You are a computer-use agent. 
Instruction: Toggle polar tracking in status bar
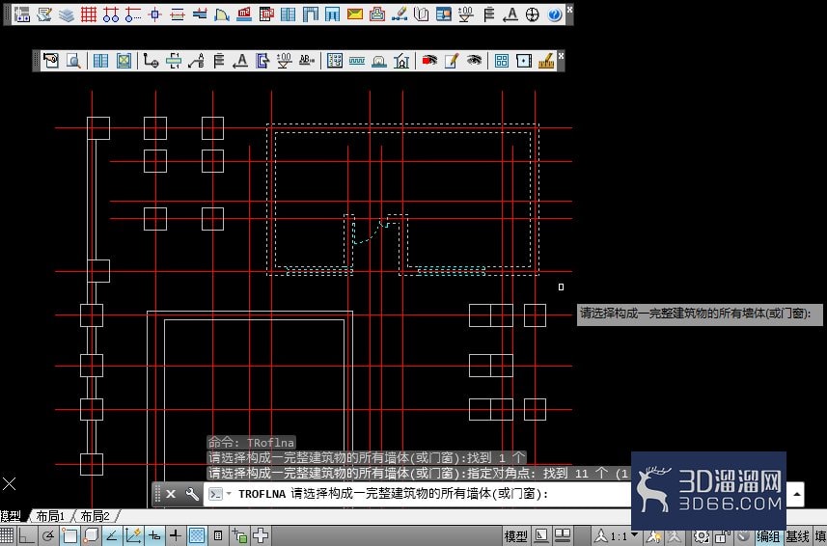(x=48, y=536)
